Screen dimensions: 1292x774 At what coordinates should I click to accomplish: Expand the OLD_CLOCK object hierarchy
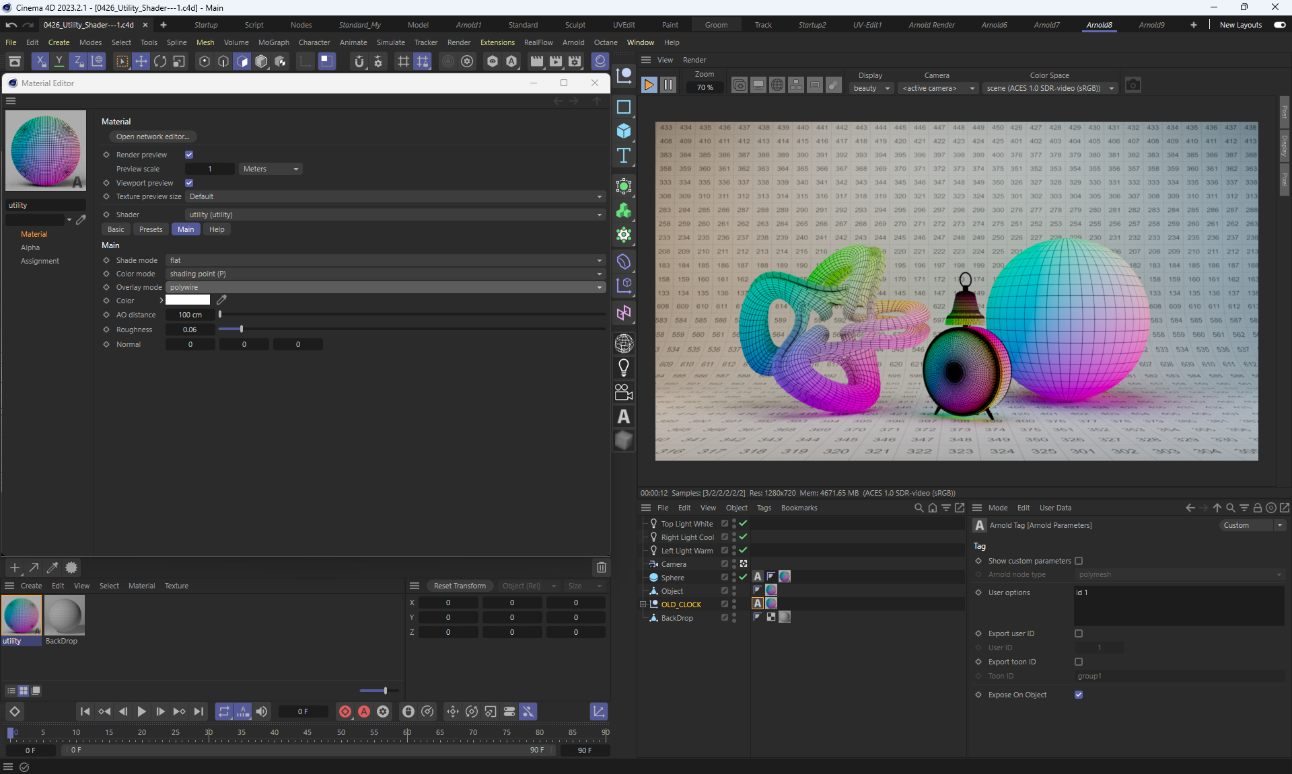click(643, 605)
